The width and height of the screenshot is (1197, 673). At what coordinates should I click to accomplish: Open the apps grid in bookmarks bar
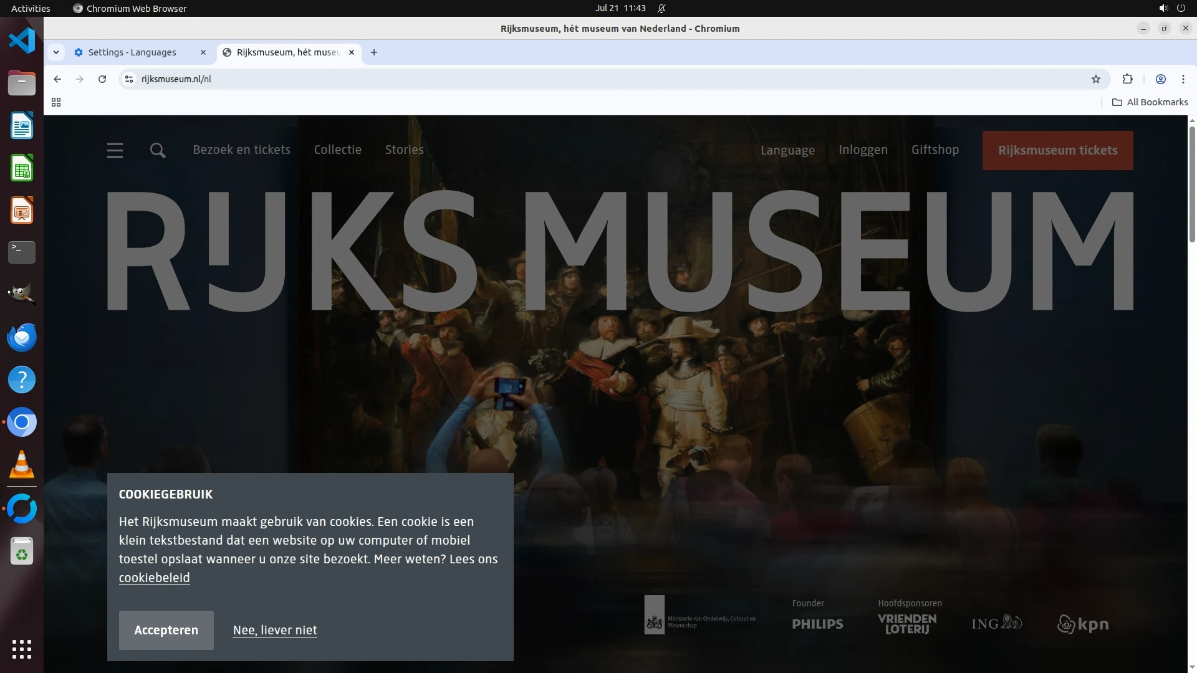56,102
